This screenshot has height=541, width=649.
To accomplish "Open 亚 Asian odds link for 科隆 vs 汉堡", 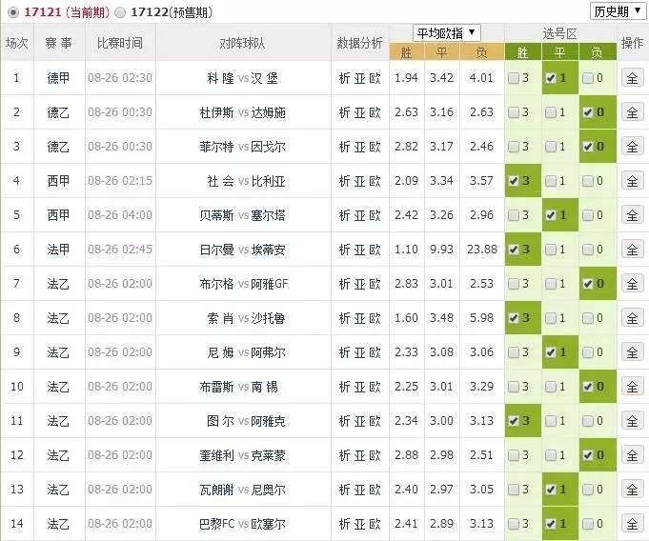I will click(359, 78).
